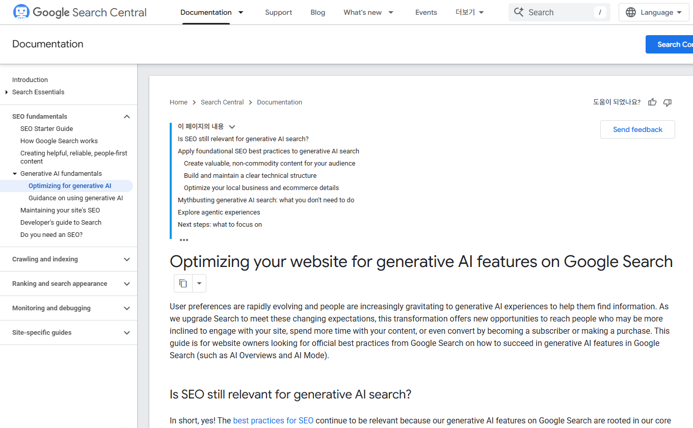Click the Home breadcrumb link

pos(178,102)
